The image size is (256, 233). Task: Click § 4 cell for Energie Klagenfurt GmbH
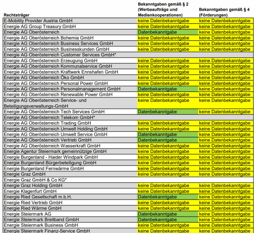226,191
